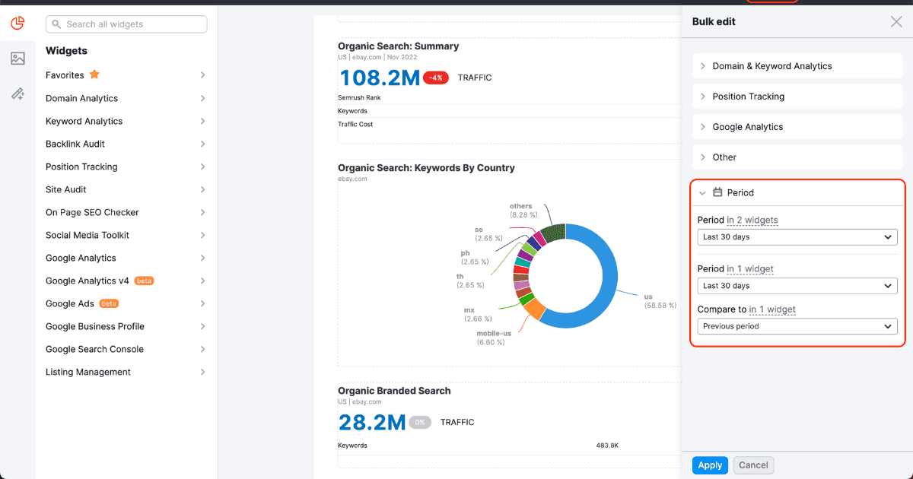Click the 'us (58.58 %)' chart label
The width and height of the screenshot is (913, 479).
point(660,300)
